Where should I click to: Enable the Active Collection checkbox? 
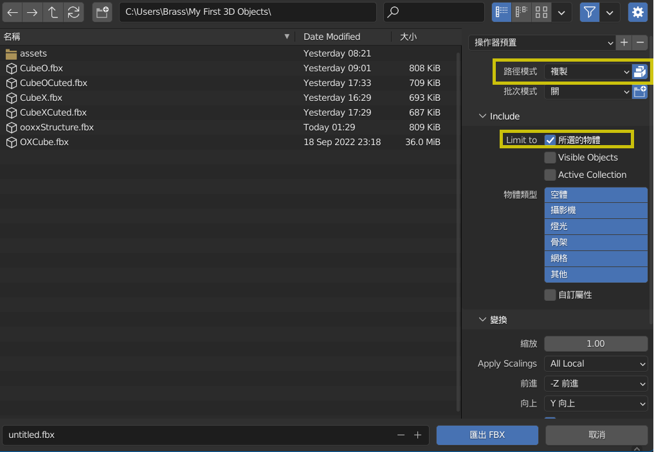[550, 175]
